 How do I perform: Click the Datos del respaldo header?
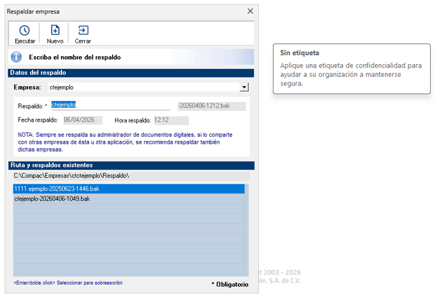pyautogui.click(x=131, y=73)
